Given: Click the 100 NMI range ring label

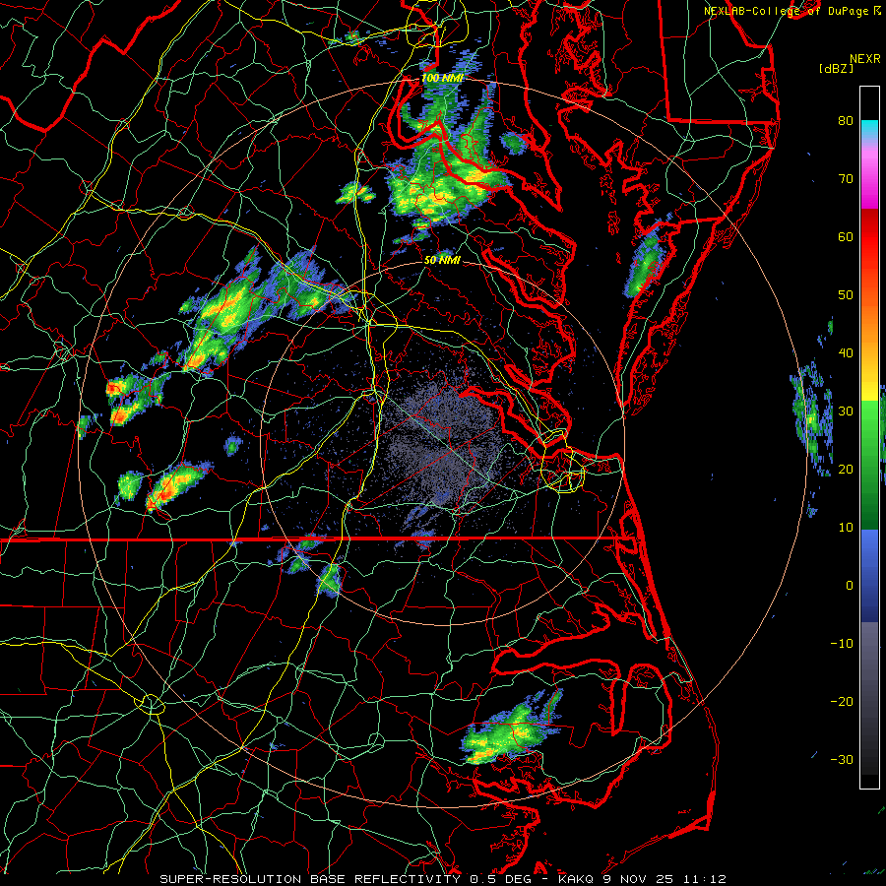Looking at the screenshot, I should [x=442, y=78].
